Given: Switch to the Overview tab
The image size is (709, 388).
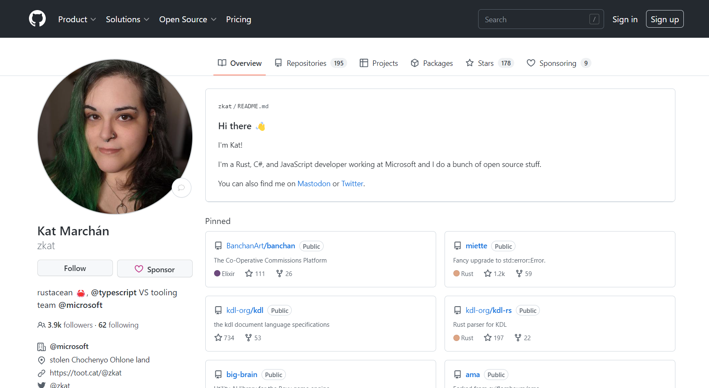Looking at the screenshot, I should [240, 63].
